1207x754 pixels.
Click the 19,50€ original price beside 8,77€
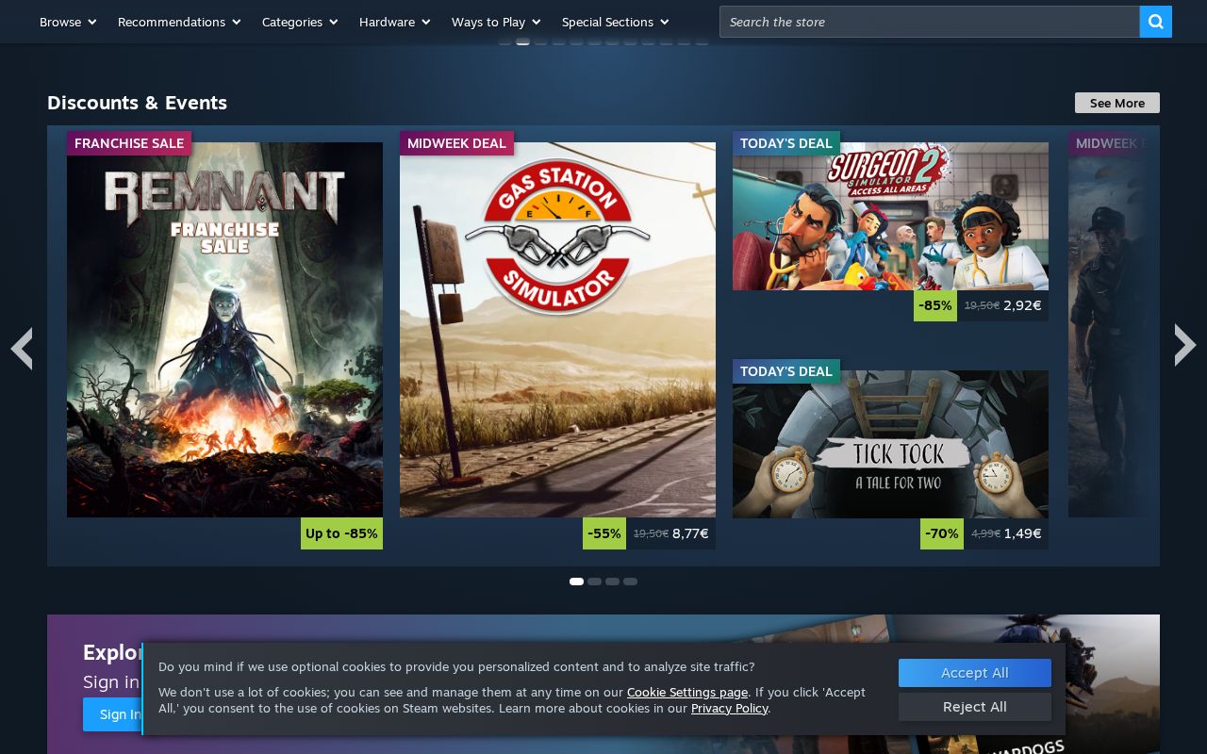coord(651,533)
